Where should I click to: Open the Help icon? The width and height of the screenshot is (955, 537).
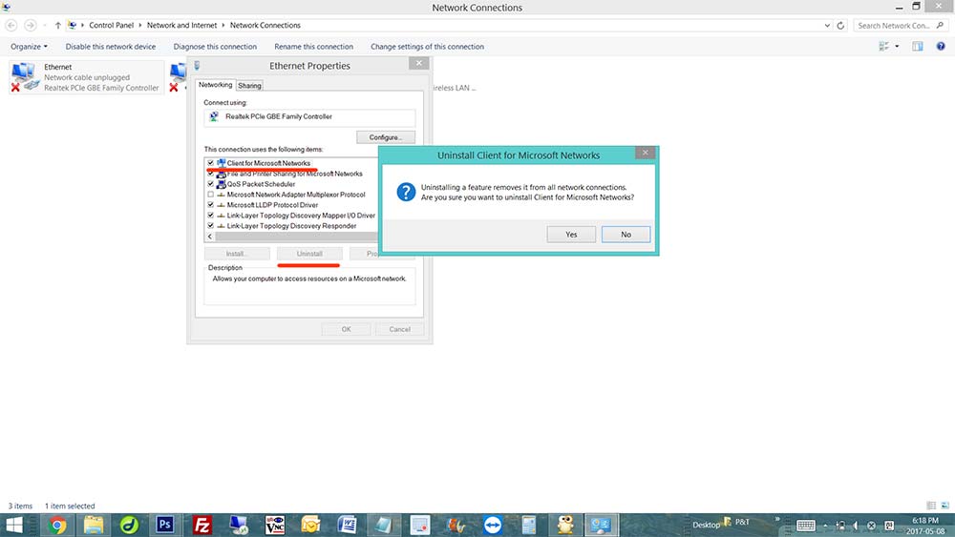click(941, 46)
